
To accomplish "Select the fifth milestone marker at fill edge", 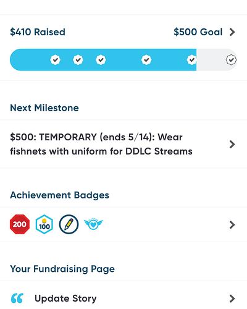I will point(191,60).
